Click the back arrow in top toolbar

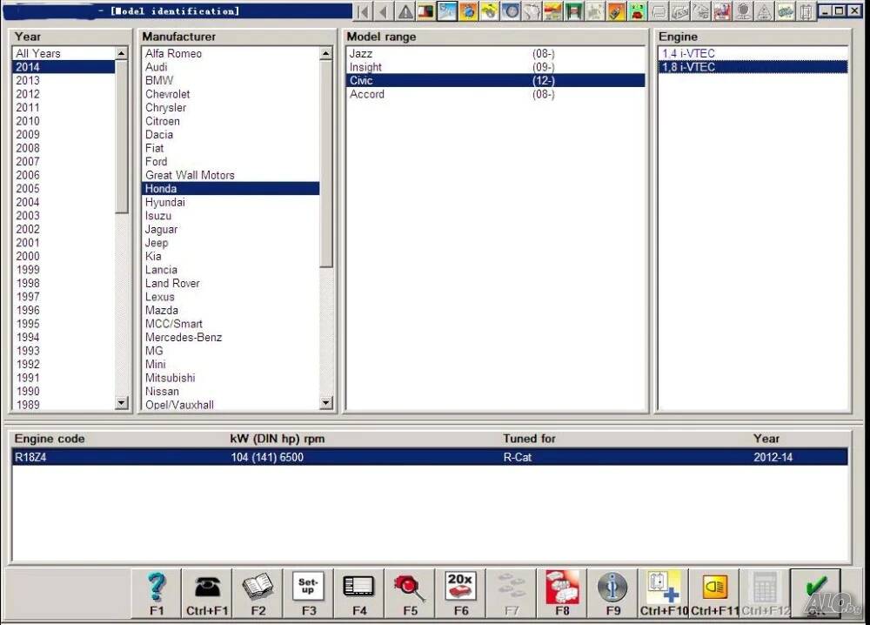pyautogui.click(x=384, y=11)
